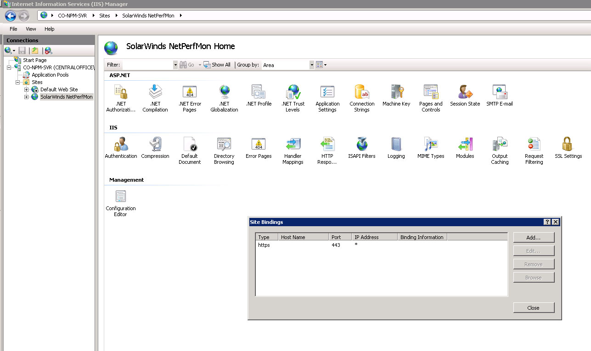This screenshot has height=351, width=591.
Task: Open the SSL Settings feature icon
Action: (568, 145)
